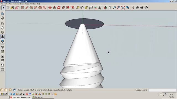
Task: Open the Windows Start button
Action: coord(4,94)
